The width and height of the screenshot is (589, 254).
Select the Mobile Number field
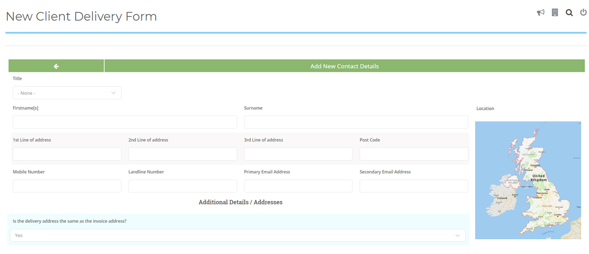point(67,186)
